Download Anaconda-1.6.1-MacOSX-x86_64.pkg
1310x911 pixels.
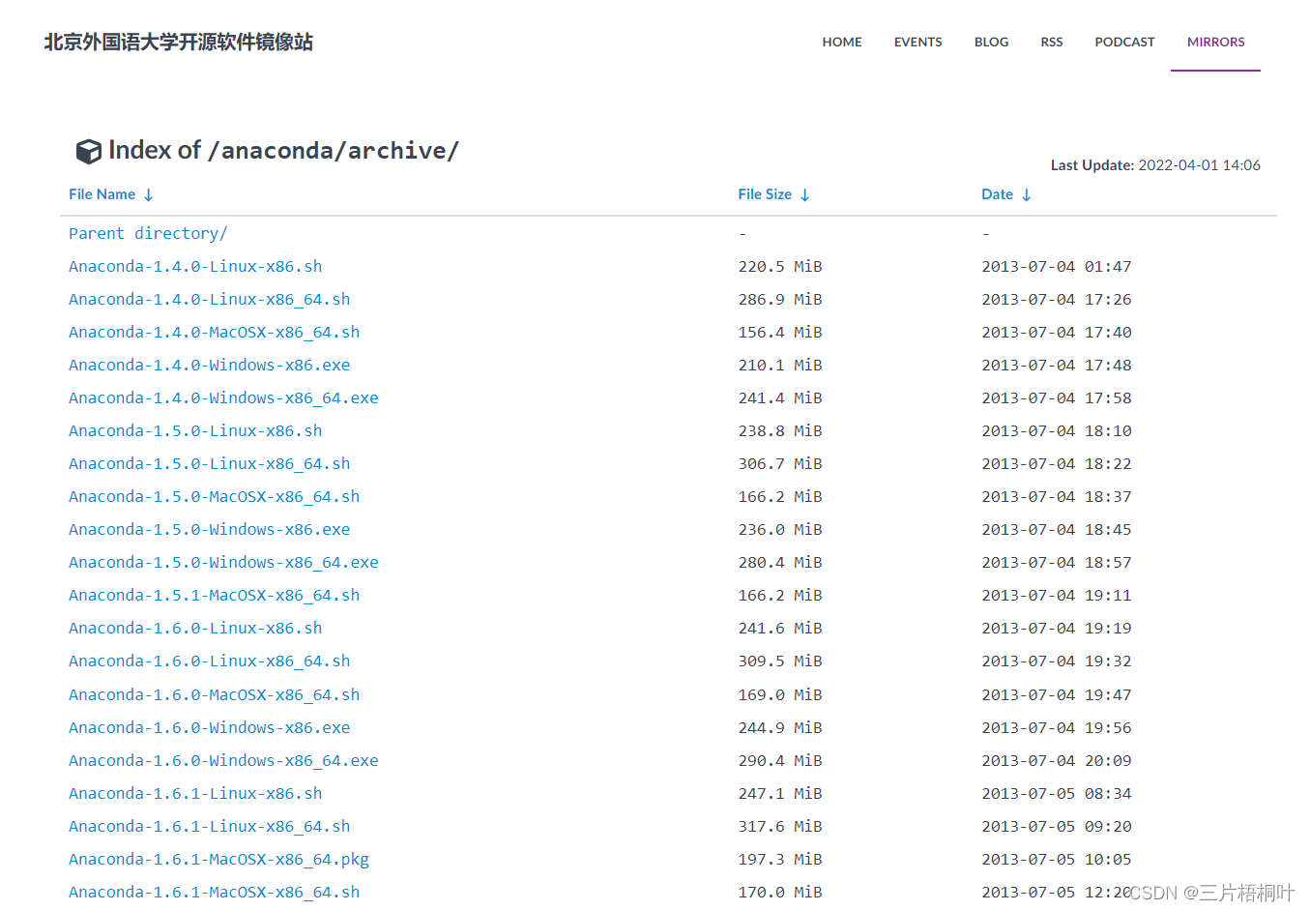(218, 859)
